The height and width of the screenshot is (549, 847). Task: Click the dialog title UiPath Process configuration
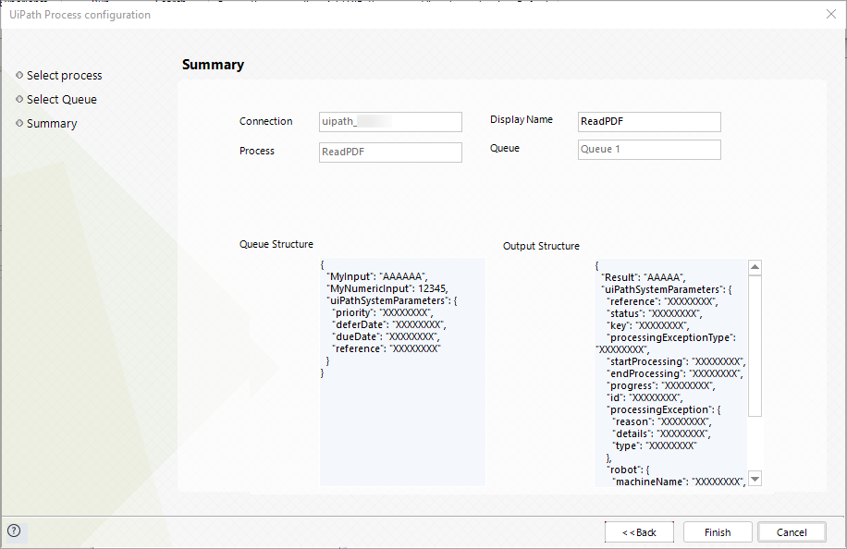[80, 15]
